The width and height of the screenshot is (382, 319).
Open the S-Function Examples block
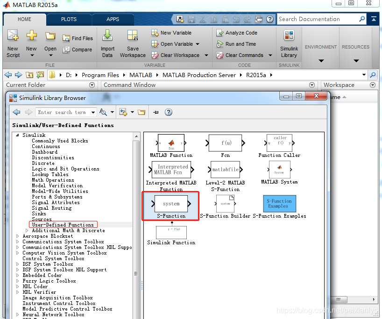279,204
